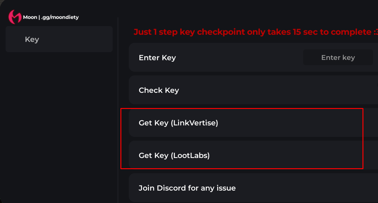
Task: Click the word 'Discord' in bottom row
Action: (172, 188)
